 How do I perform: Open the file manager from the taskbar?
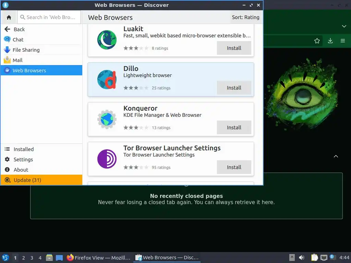click(49, 258)
